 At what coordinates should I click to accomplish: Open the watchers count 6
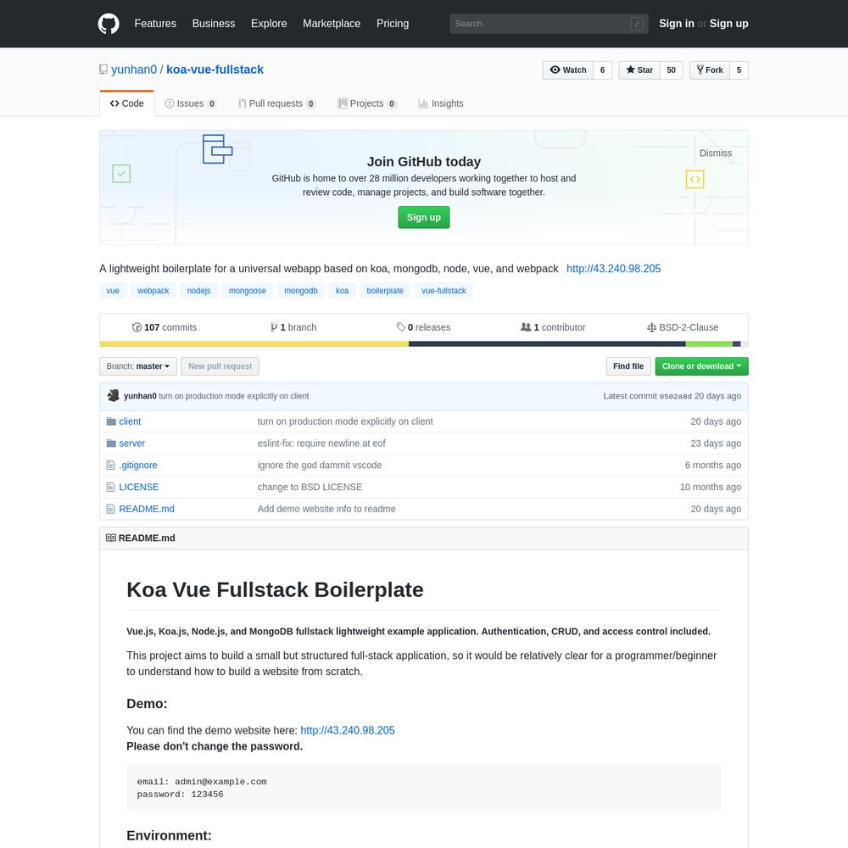click(x=602, y=70)
